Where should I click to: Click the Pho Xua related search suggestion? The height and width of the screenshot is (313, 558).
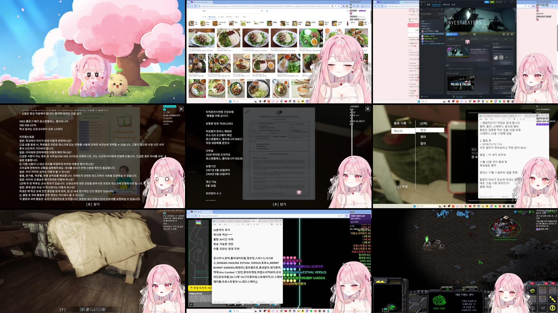pos(207,23)
